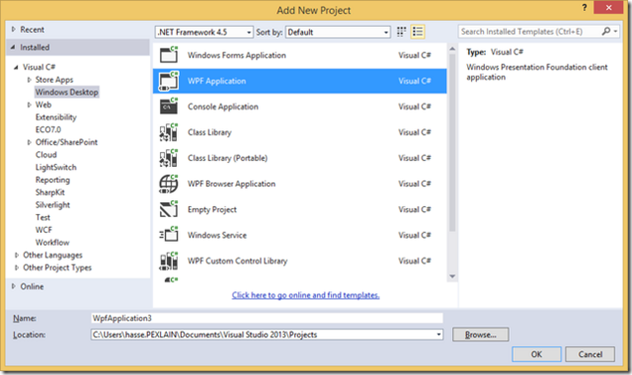Screen dimensions: 632x375
Task: Select the ECO7.0 category
Action: tap(48, 129)
